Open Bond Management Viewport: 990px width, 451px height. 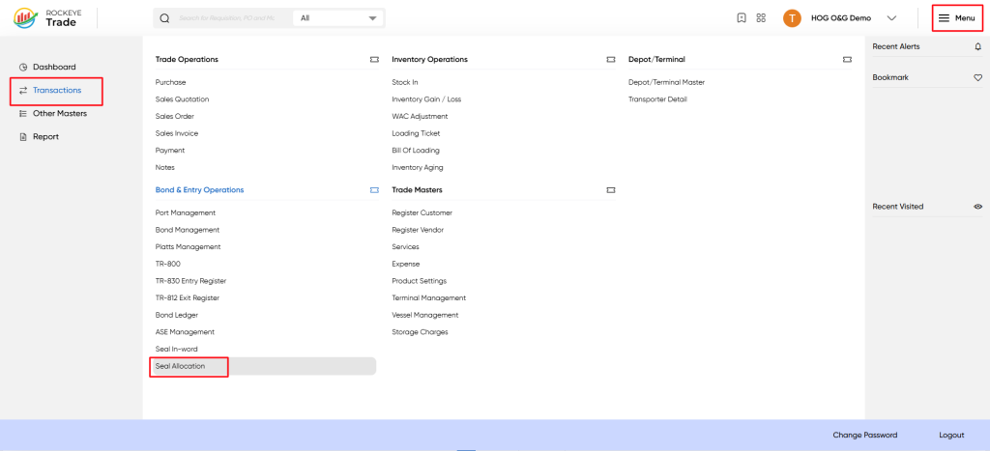(x=188, y=230)
